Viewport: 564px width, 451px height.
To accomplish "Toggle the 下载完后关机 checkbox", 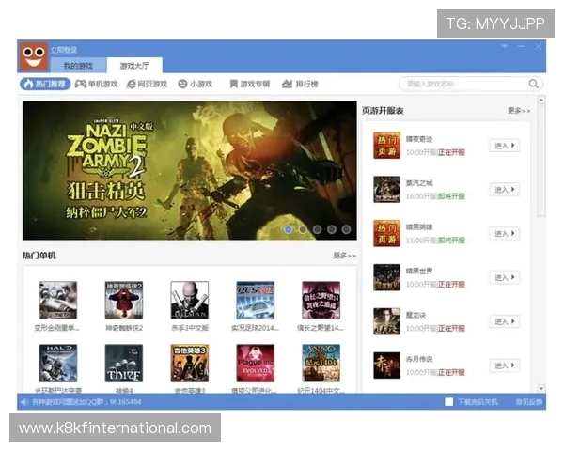I will tap(449, 402).
